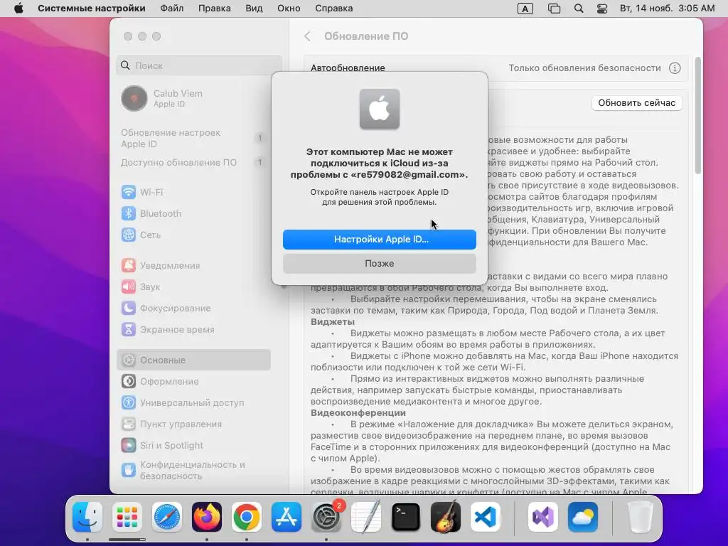Open the Универсальный доступ icon
This screenshot has width=728, height=546.
(129, 402)
